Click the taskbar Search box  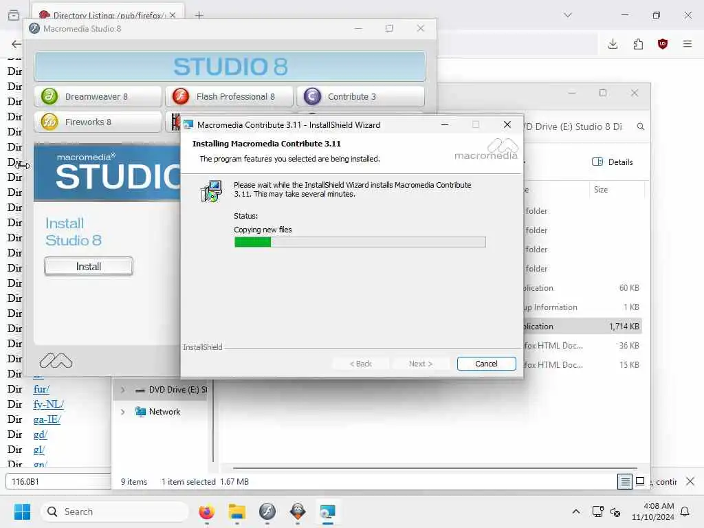pos(115,511)
